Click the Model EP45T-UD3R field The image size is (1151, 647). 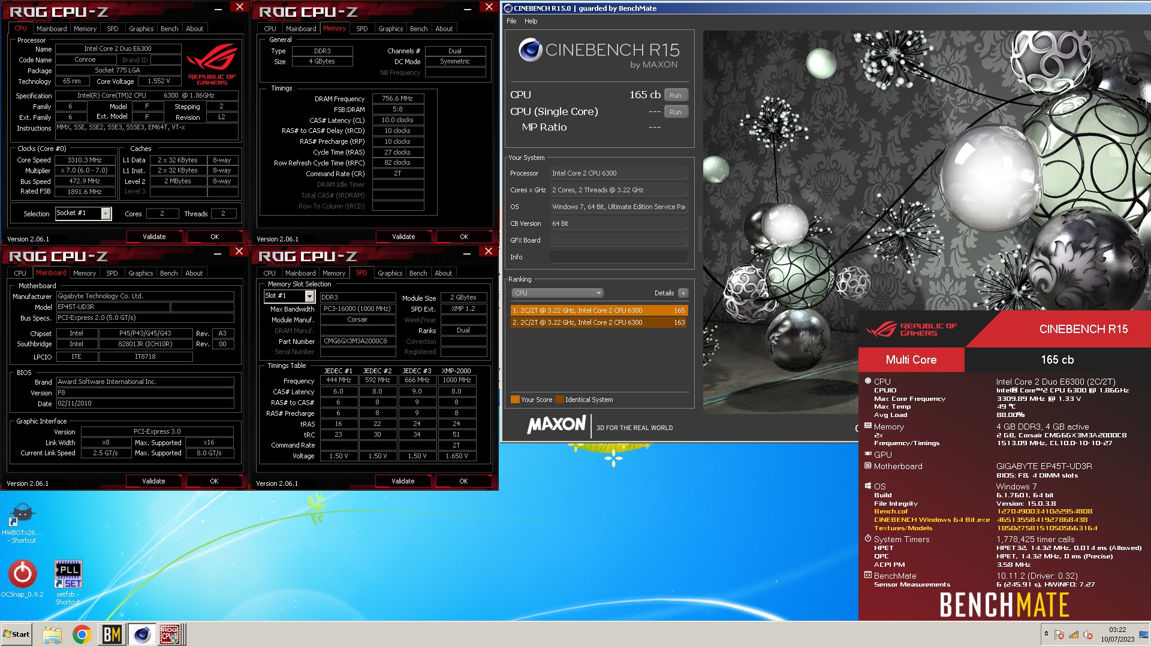[113, 307]
